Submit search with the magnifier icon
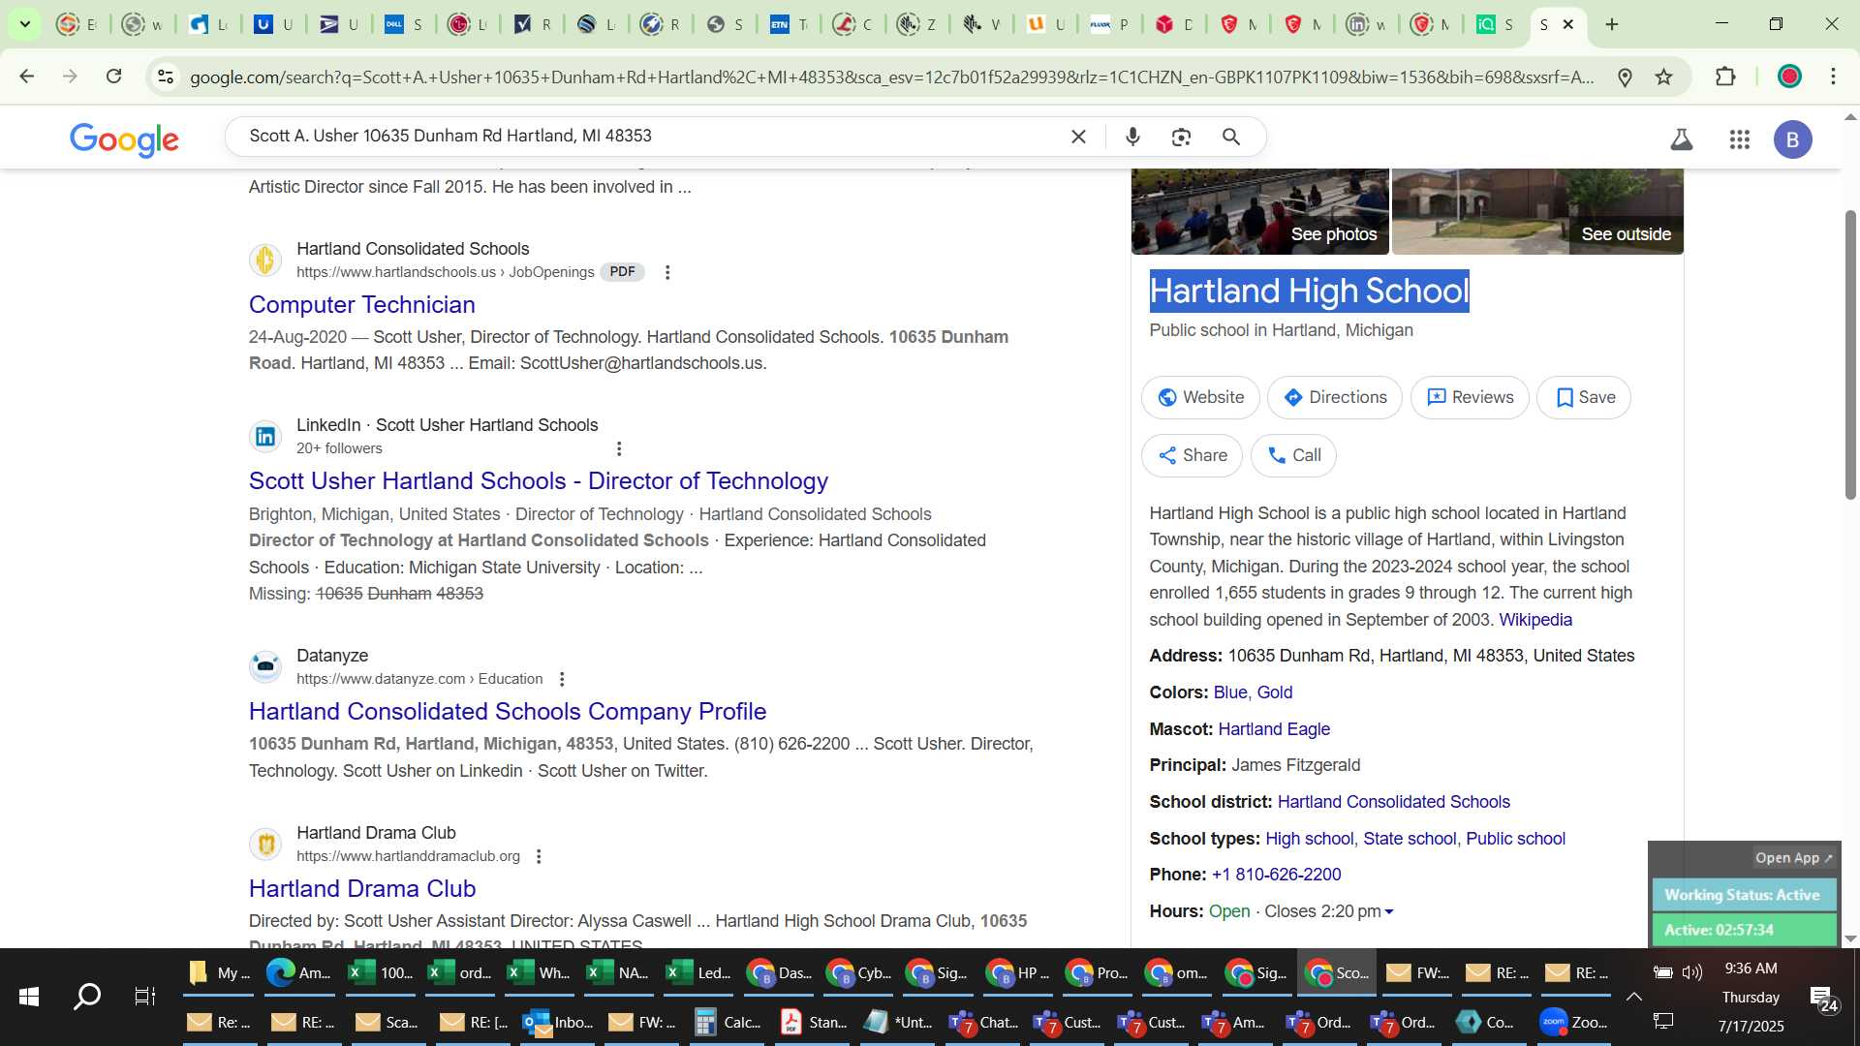The width and height of the screenshot is (1860, 1046). click(1231, 137)
